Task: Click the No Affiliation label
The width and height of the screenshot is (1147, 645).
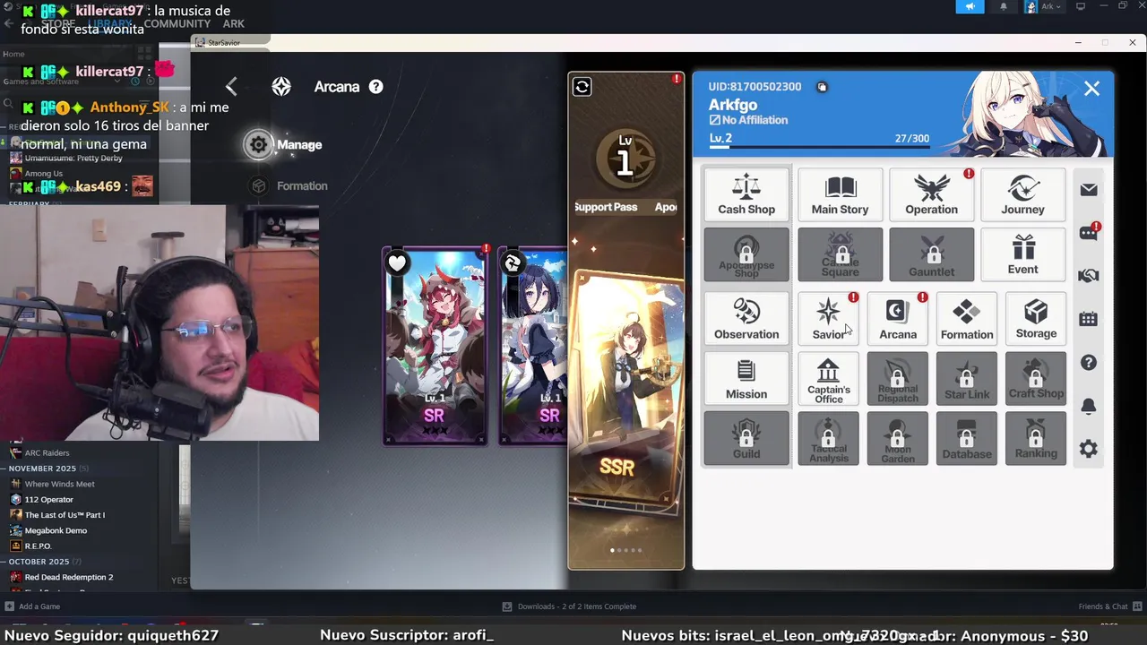Action: click(748, 120)
